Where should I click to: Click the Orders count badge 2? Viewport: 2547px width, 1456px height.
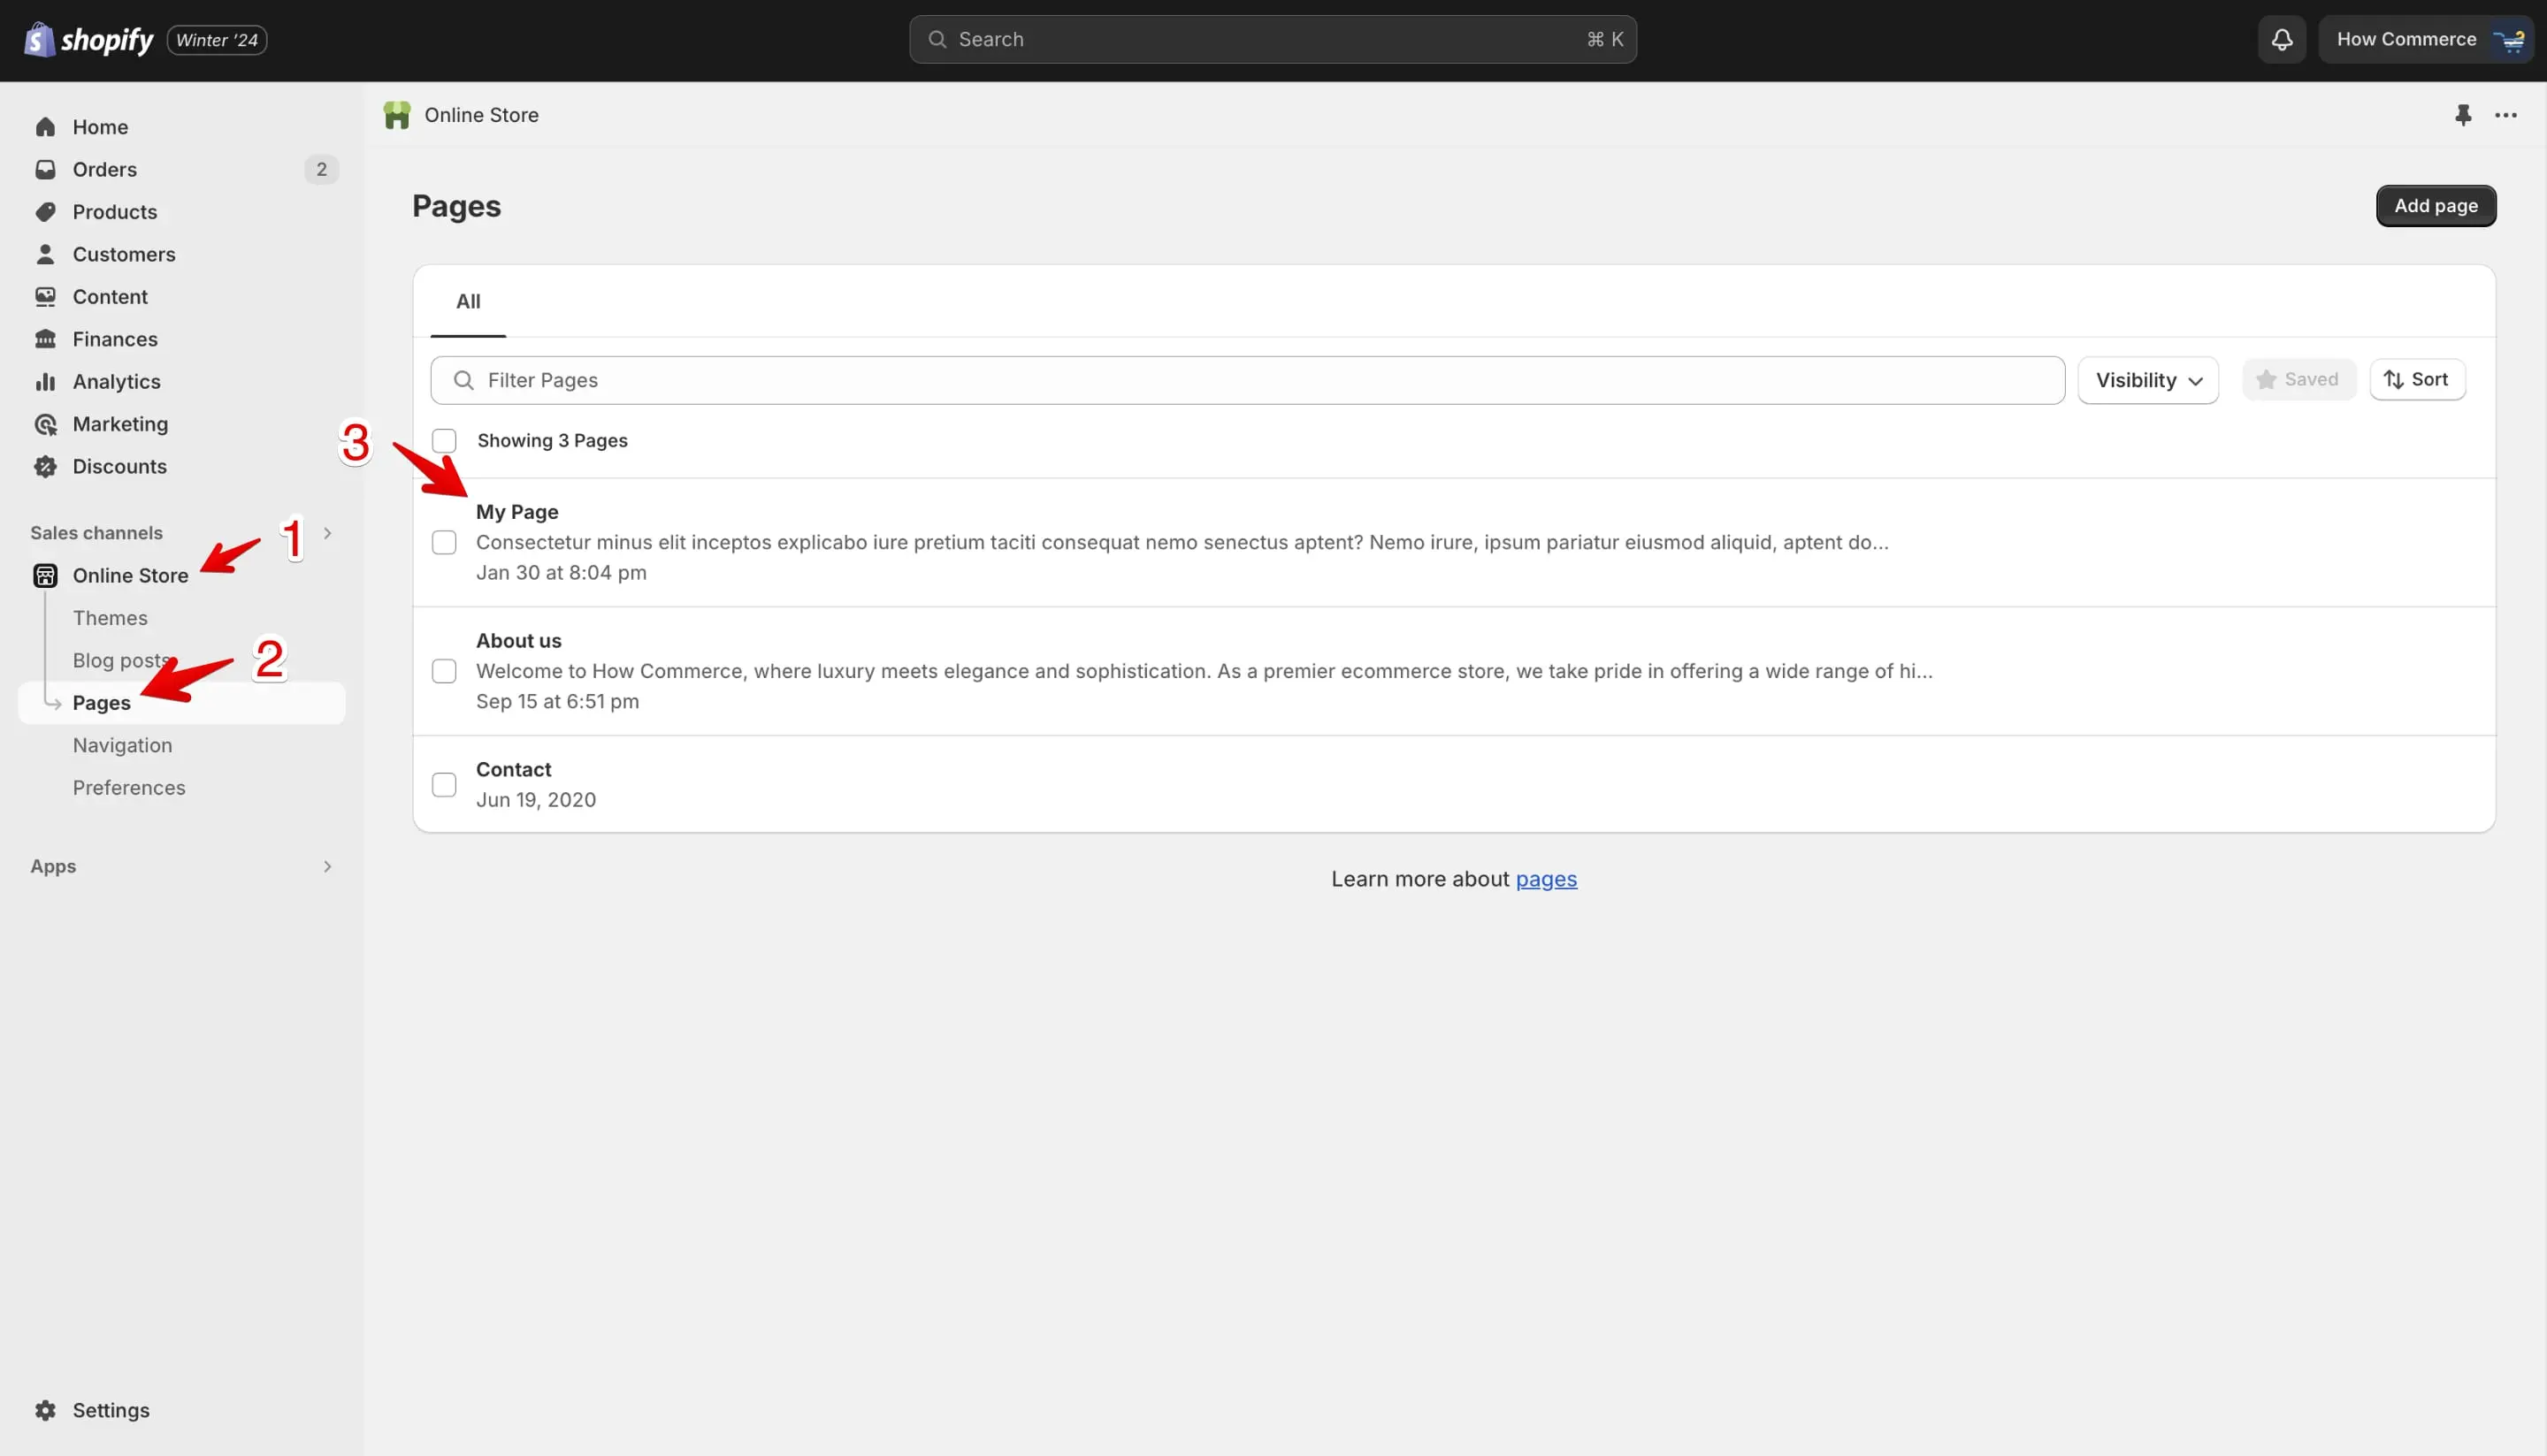tap(321, 170)
